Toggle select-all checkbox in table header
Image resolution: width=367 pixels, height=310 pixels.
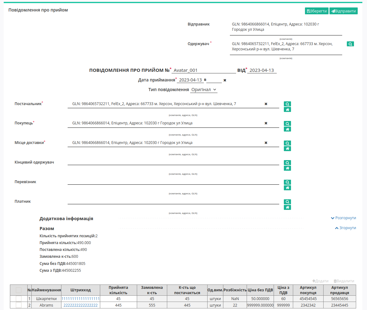click(19, 290)
